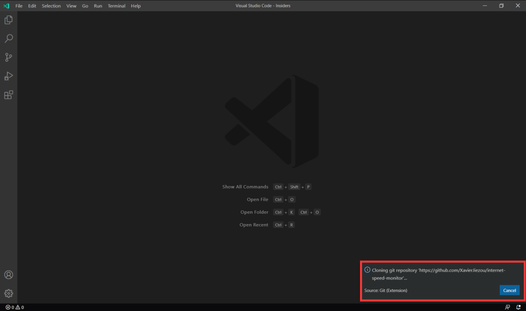Open the Accounts menu icon

point(9,275)
